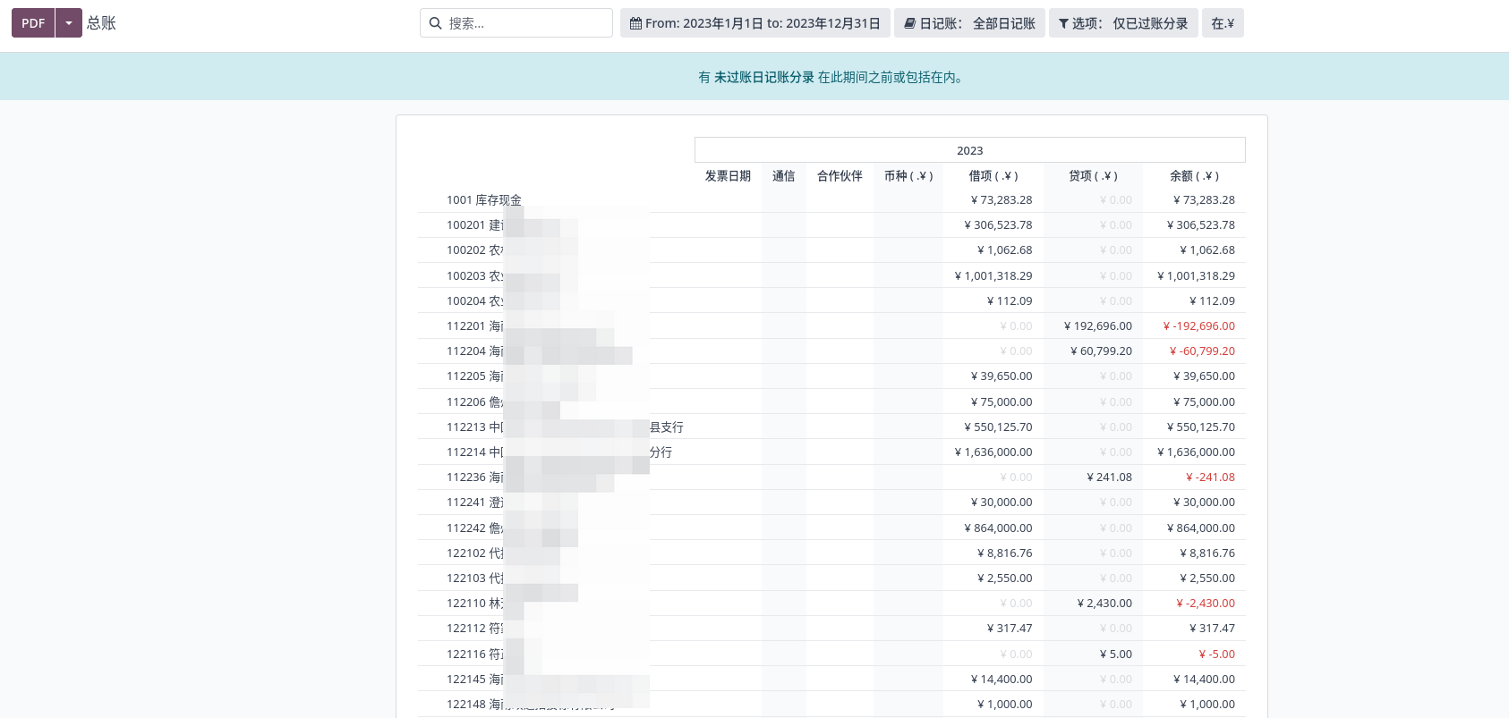Click the 余额 column header
Viewport: 1509px width, 718px height.
(x=1194, y=176)
